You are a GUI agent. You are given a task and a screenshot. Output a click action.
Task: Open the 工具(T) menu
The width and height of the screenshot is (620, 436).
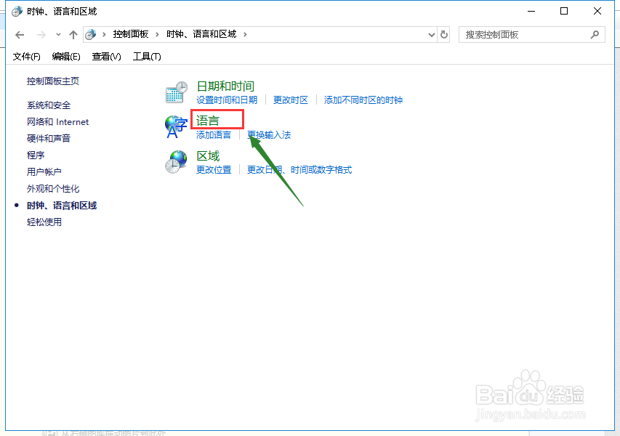point(146,56)
